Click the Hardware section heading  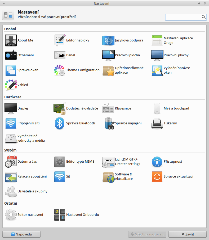(13, 97)
